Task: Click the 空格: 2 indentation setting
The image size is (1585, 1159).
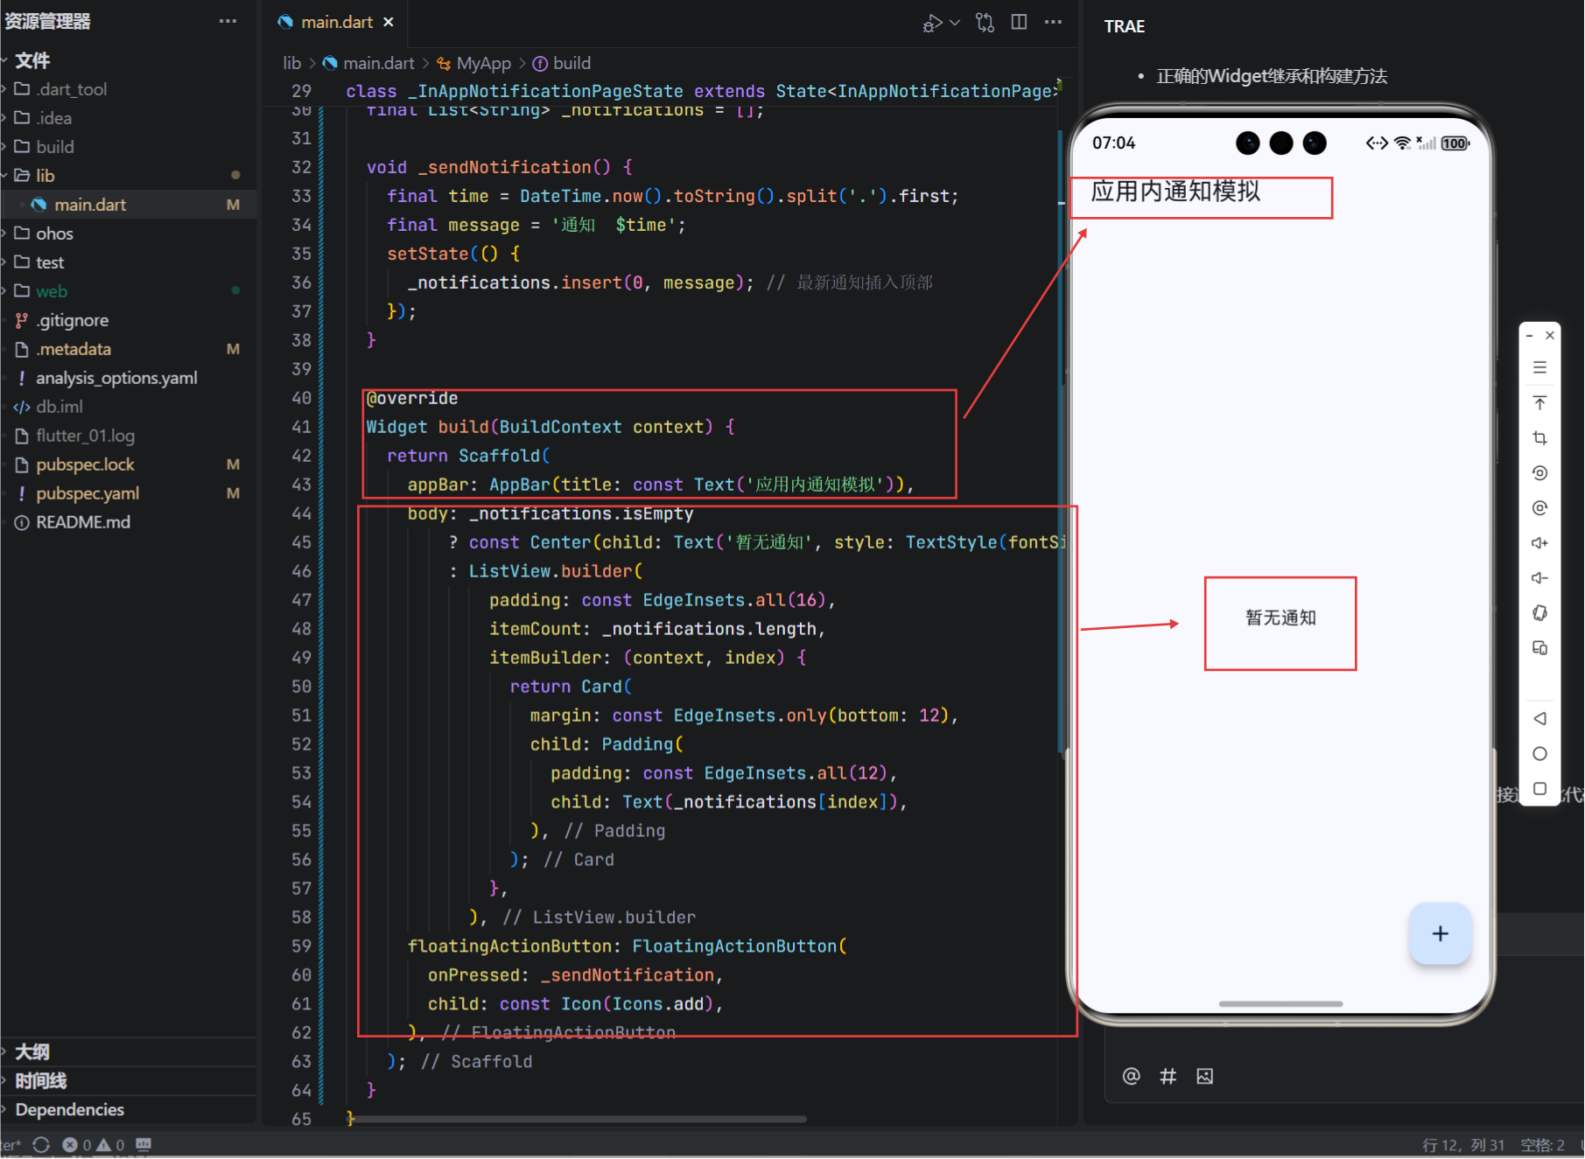Action: point(1542,1145)
